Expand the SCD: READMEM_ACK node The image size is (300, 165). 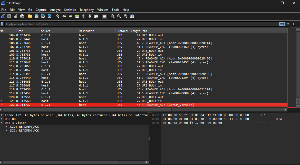(x=7, y=131)
